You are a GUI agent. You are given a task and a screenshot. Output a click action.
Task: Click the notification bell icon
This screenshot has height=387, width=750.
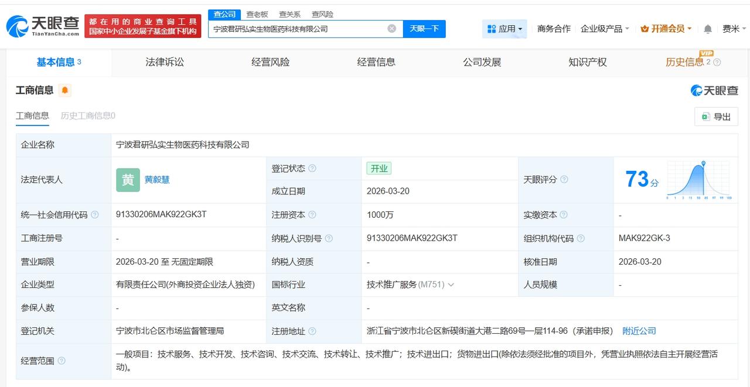point(707,28)
